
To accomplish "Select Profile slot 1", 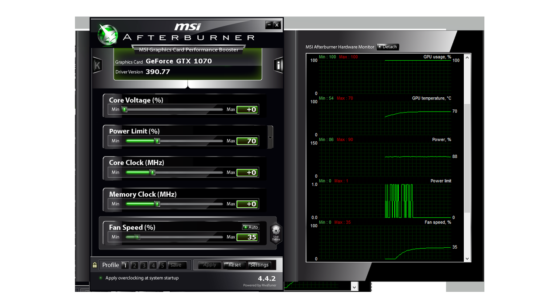I will tap(125, 265).
